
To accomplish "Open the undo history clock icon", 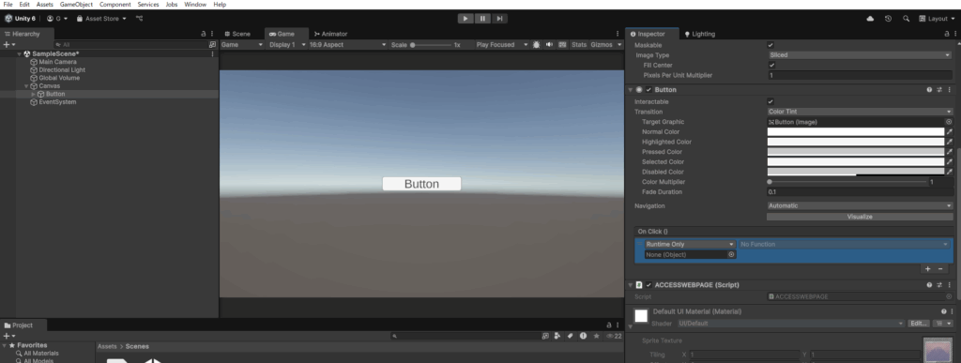I will coord(888,19).
